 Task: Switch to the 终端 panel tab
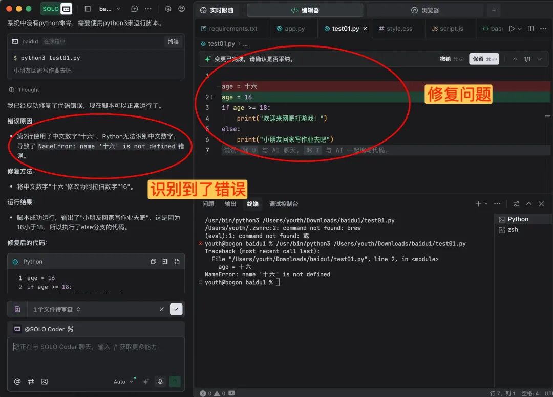pos(252,204)
